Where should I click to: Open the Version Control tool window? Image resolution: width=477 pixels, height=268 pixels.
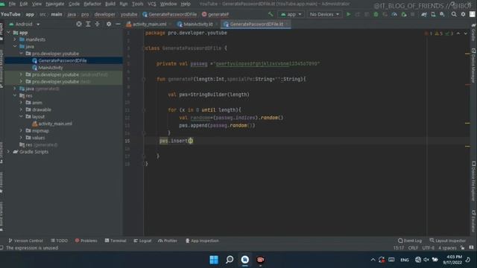25,240
